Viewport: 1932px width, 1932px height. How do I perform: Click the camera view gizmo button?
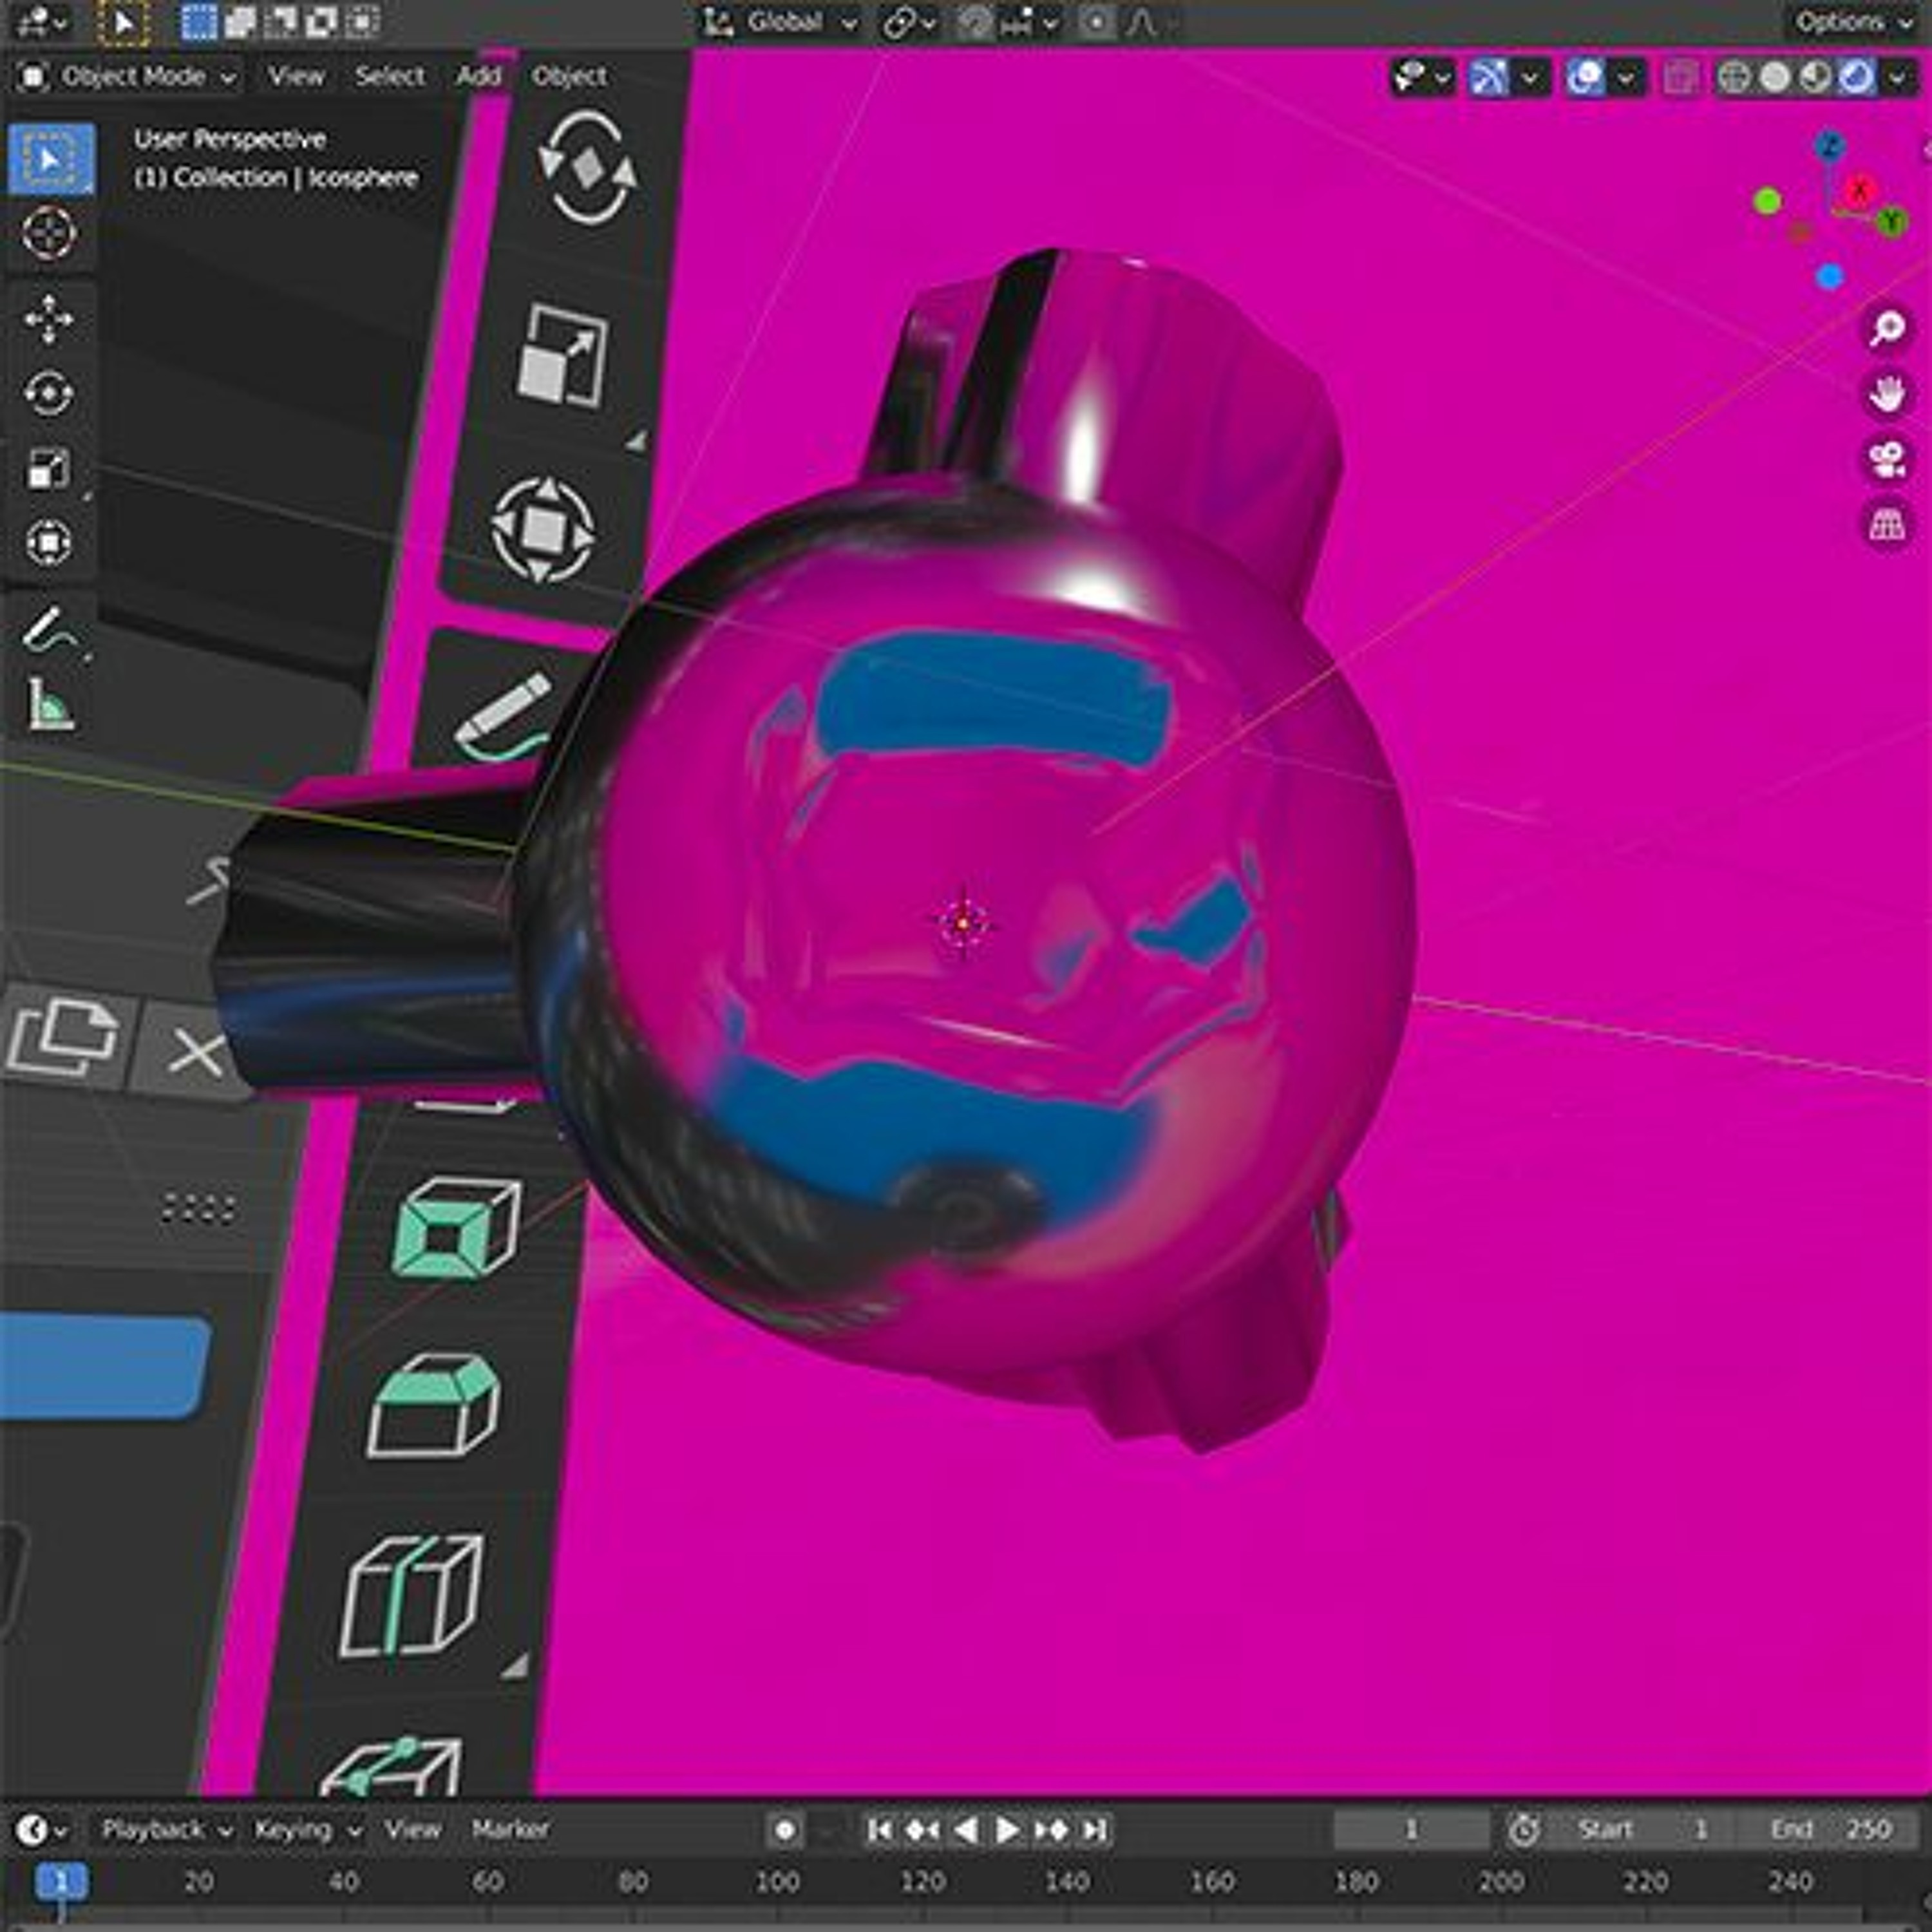1886,459
